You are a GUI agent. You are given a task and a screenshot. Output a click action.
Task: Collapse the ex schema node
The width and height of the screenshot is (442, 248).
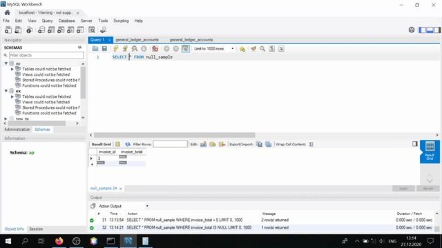[6, 91]
